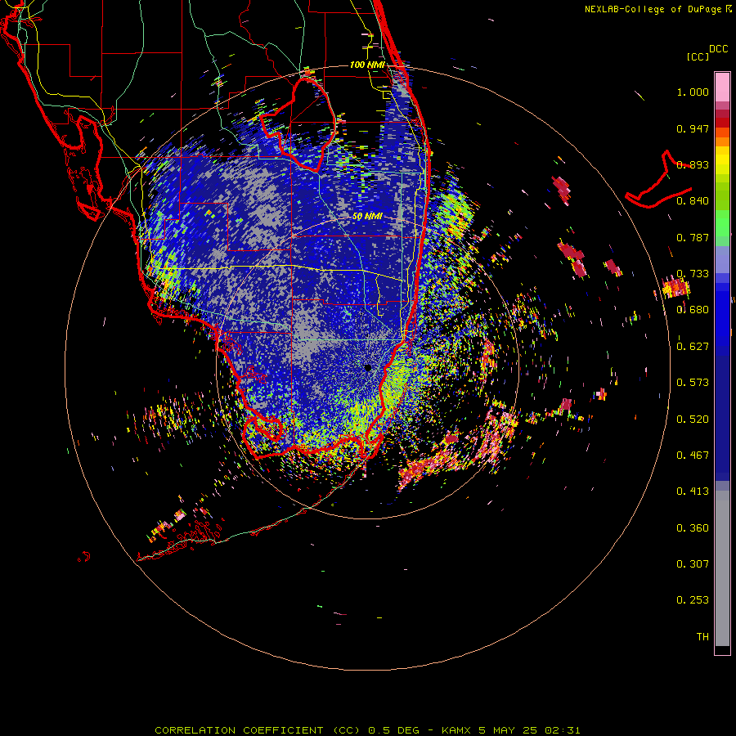Click the 0.627 scale value

coord(693,347)
